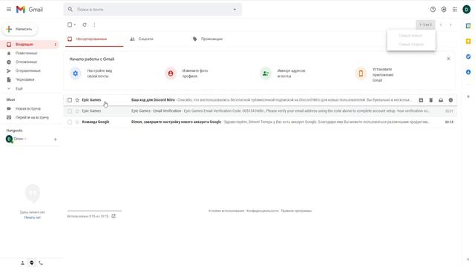This screenshot has height=267, width=475.
Task: Refresh the inbox message list
Action: click(85, 24)
